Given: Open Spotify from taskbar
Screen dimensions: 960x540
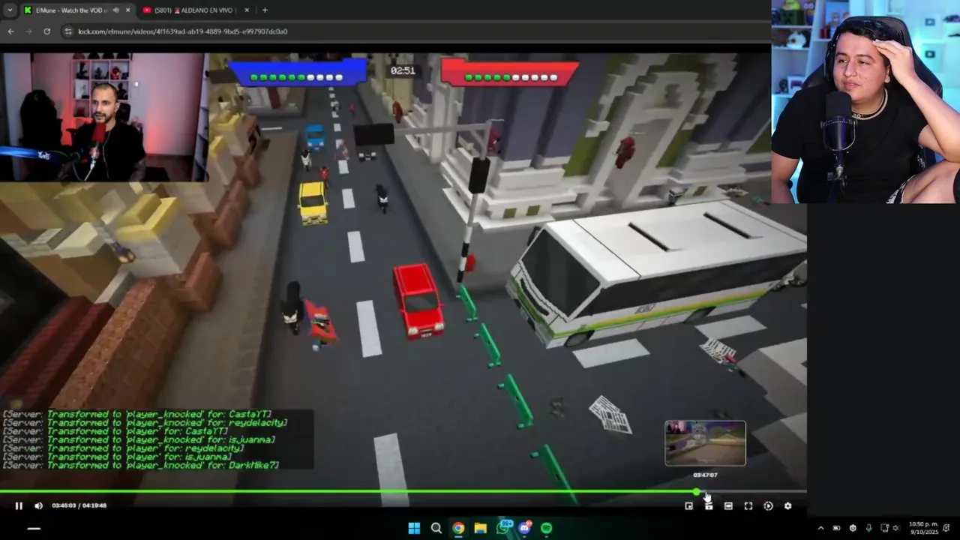Looking at the screenshot, I should click(547, 528).
